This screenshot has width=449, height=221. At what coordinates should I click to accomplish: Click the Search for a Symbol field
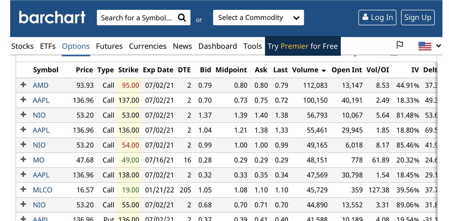(144, 18)
